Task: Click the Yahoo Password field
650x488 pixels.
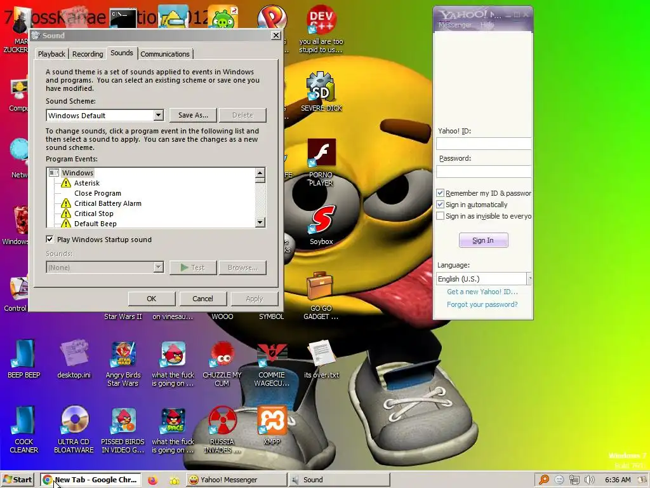Action: pyautogui.click(x=484, y=171)
